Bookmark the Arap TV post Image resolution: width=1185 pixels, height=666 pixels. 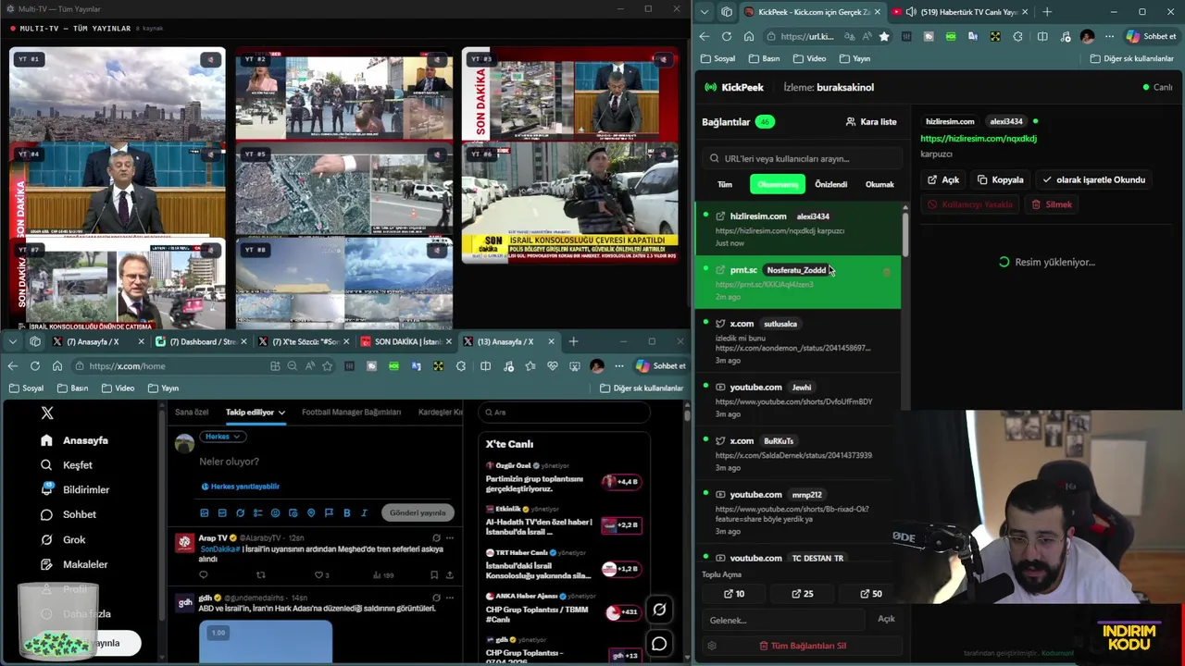[434, 575]
